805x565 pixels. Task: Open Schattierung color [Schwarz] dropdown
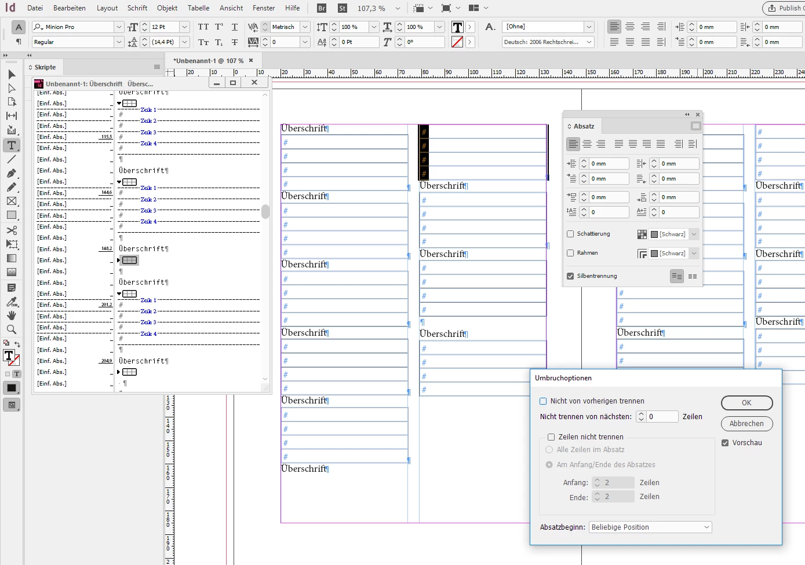point(694,234)
